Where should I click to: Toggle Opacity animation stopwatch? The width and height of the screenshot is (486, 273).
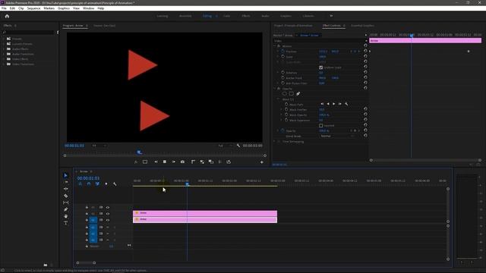pos(282,130)
